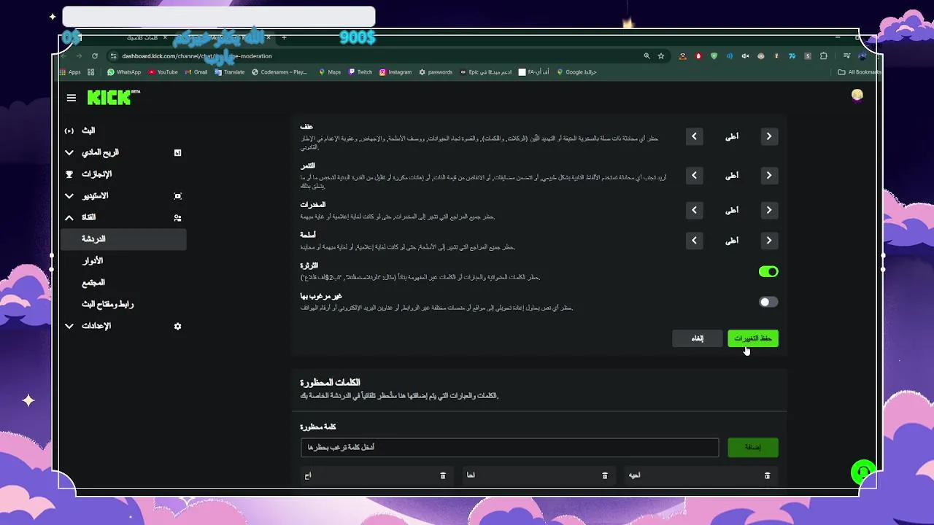
Task: Click the إلغاء cancel button
Action: 698,338
